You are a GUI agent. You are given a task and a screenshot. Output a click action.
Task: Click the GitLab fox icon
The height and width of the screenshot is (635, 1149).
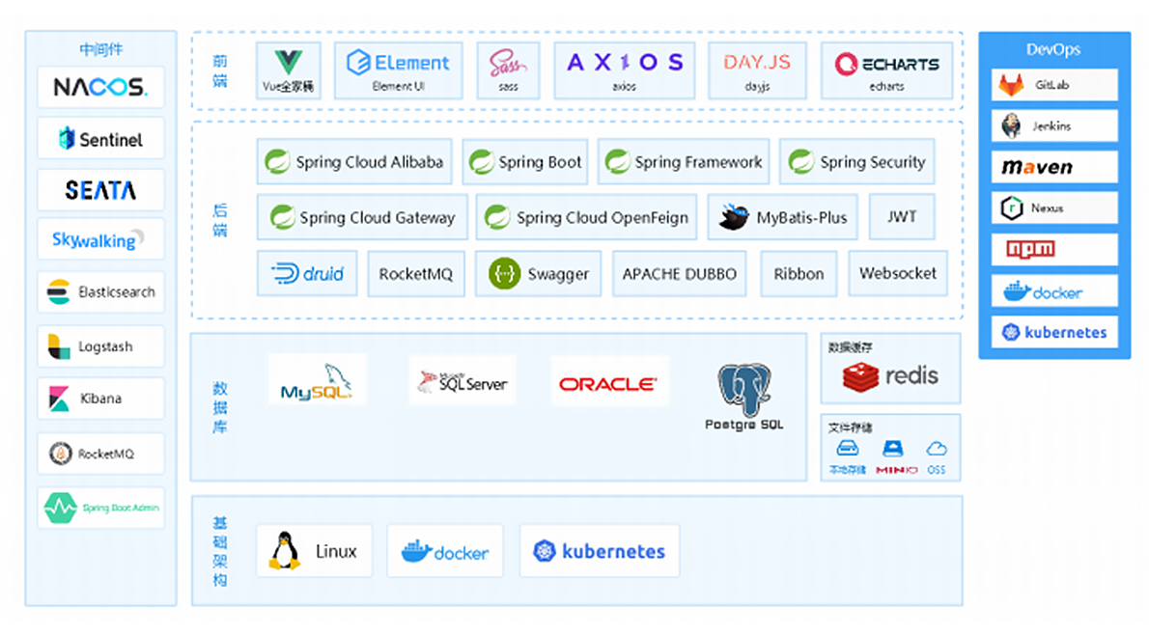(1011, 85)
